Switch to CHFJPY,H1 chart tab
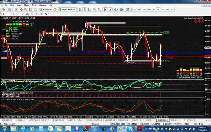The image size is (211, 132). coord(188,120)
